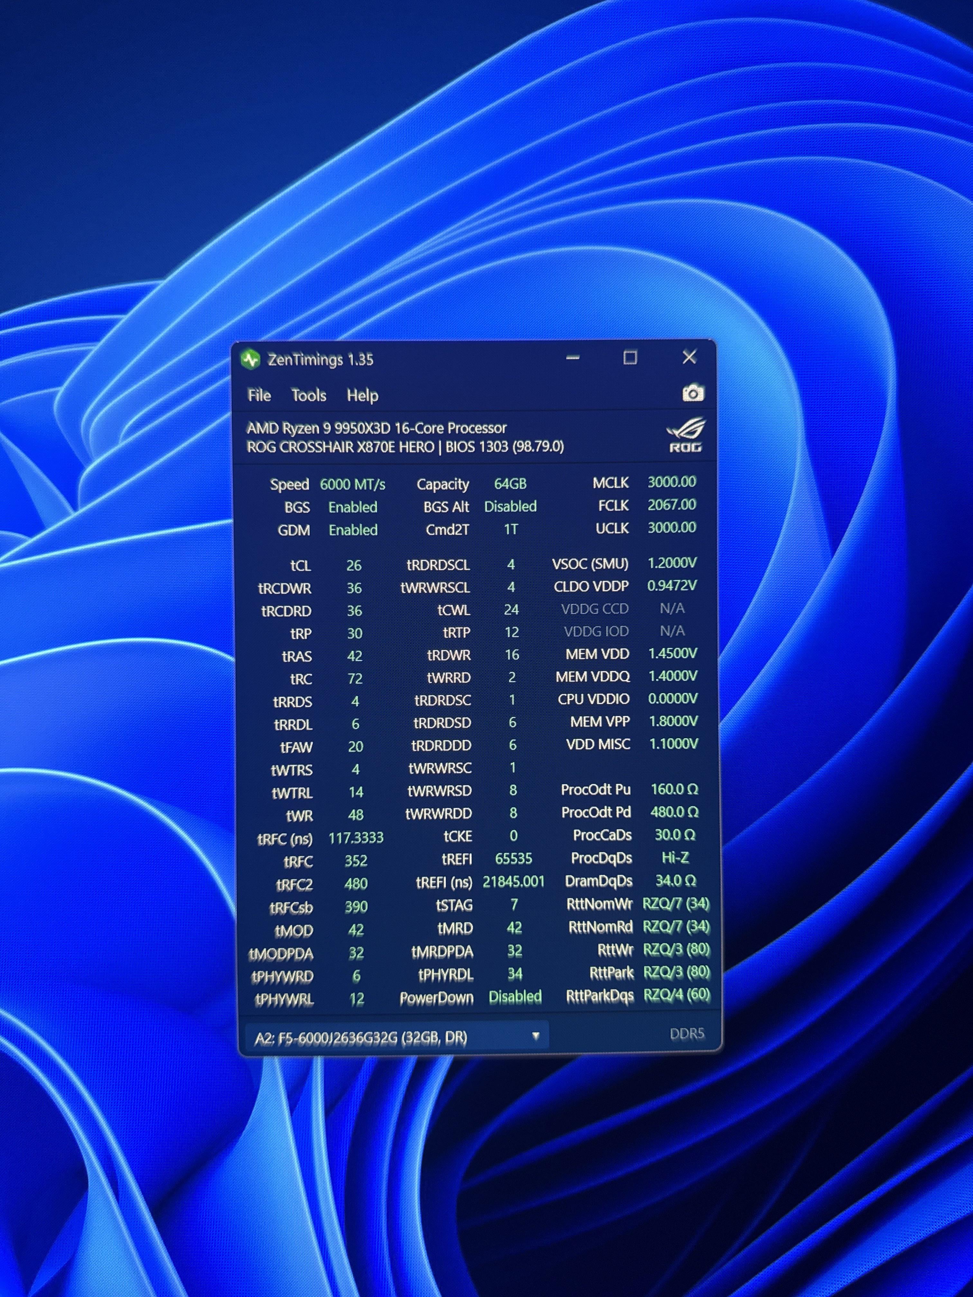The width and height of the screenshot is (973, 1297).
Task: Click the GDM Enabled value
Action: (x=353, y=530)
